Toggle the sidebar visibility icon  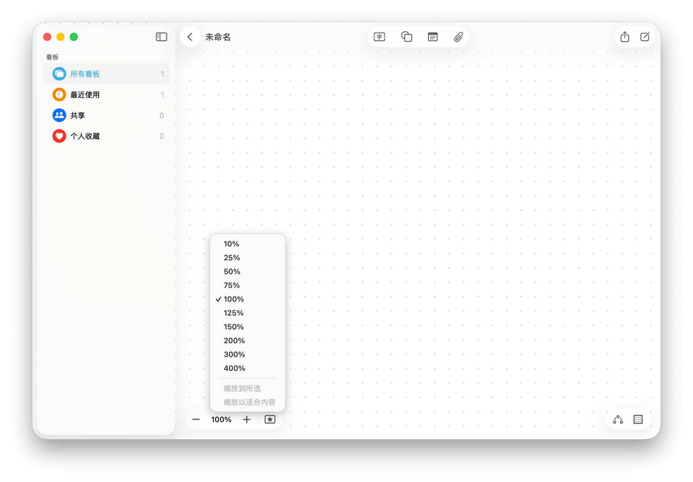pos(161,37)
